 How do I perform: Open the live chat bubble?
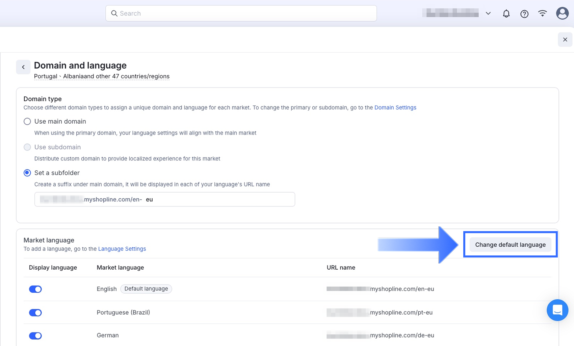click(557, 310)
